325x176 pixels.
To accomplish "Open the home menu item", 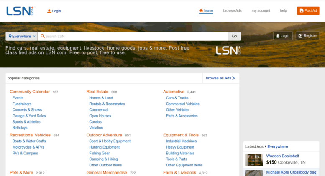I will pyautogui.click(x=206, y=11).
